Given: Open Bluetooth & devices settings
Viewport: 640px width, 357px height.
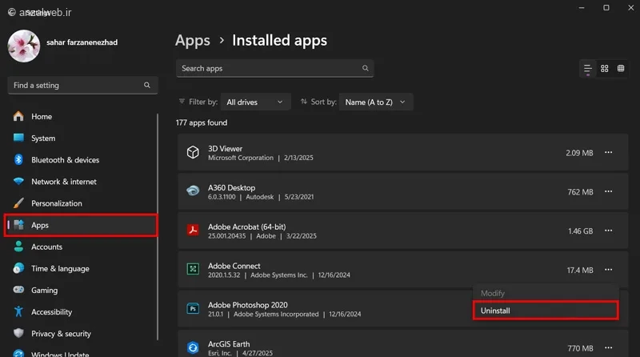Looking at the screenshot, I should (x=65, y=160).
